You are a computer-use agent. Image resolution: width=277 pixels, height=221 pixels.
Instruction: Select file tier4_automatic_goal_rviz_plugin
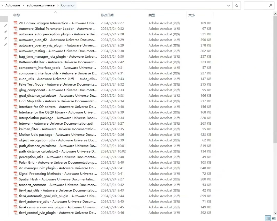(58, 196)
